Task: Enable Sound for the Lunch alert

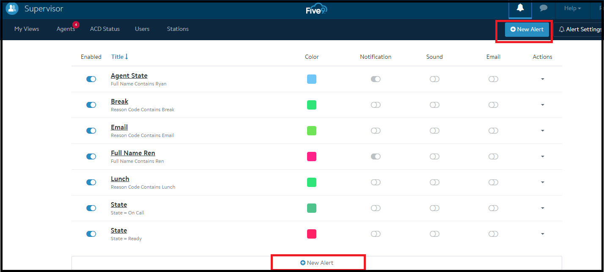Action: (434, 182)
